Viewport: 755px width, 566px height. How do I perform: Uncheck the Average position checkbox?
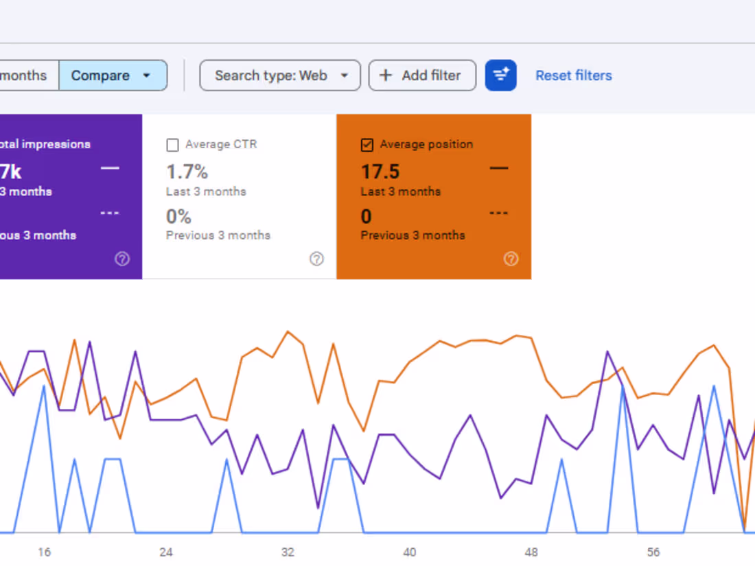coord(367,145)
